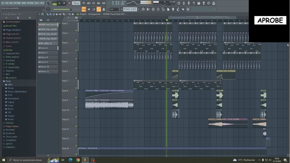Image resolution: width=290 pixels, height=163 pixels.
Task: Open the VIEW menu
Action: click(24, 3)
